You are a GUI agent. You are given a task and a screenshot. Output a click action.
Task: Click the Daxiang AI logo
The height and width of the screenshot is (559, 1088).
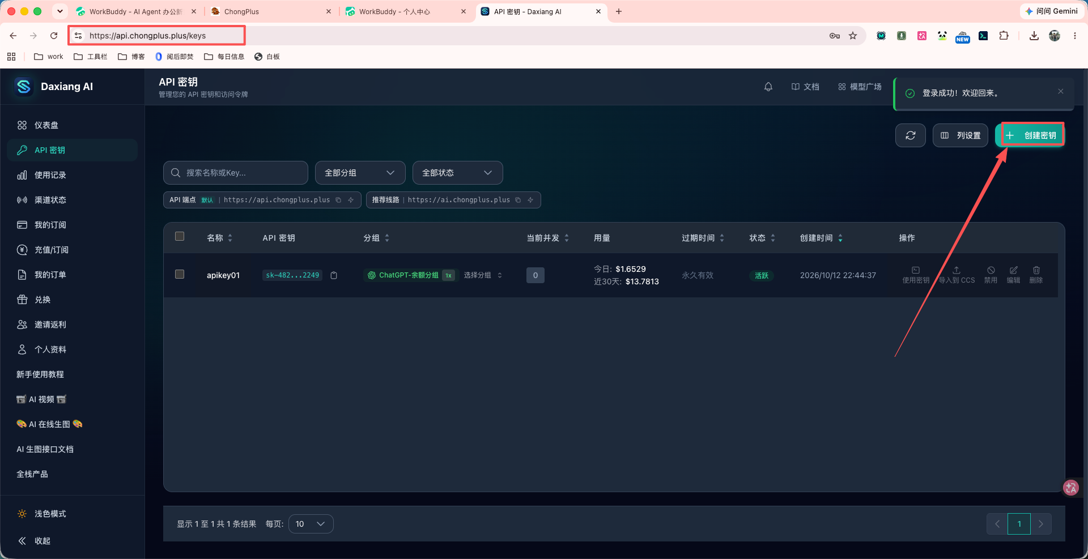click(23, 87)
